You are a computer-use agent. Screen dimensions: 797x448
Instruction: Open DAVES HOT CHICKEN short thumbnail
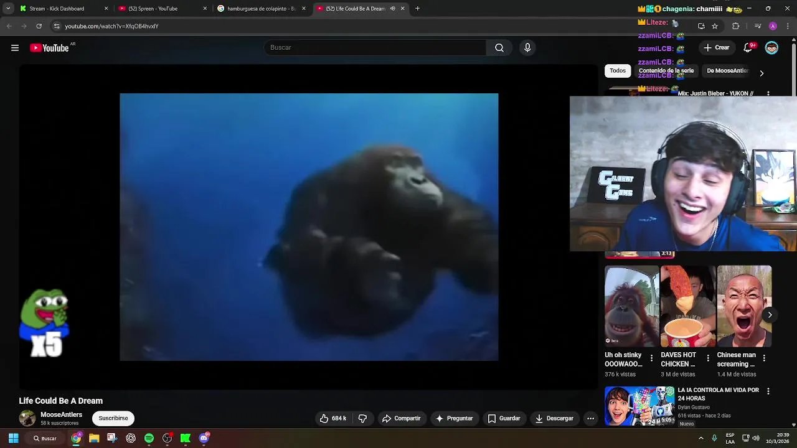tap(688, 306)
